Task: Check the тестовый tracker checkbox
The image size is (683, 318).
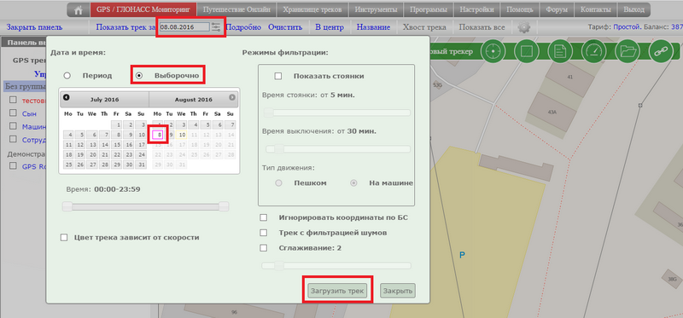Action: [x=13, y=100]
